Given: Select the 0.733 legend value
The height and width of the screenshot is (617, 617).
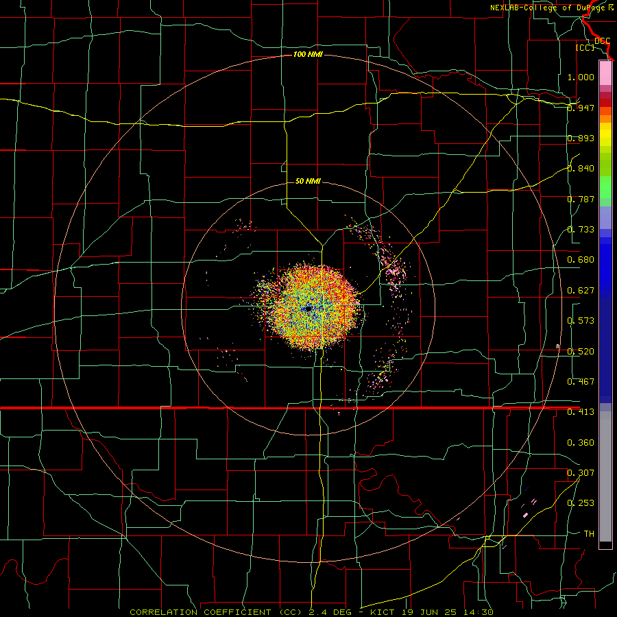Looking at the screenshot, I should pos(581,230).
